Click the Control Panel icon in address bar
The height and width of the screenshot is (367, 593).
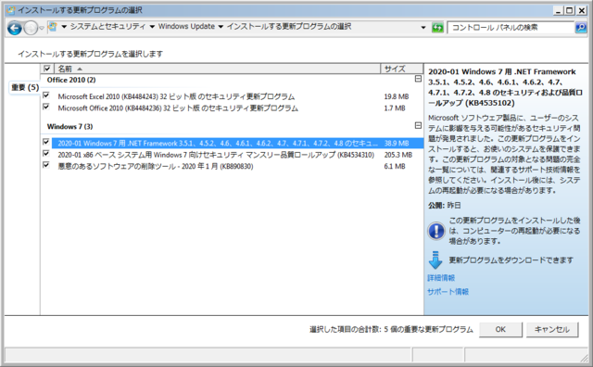pos(53,27)
